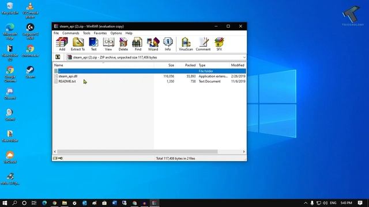Click the scrollbar left arrow in WinRAR
The image size is (369, 207).
pos(55,152)
